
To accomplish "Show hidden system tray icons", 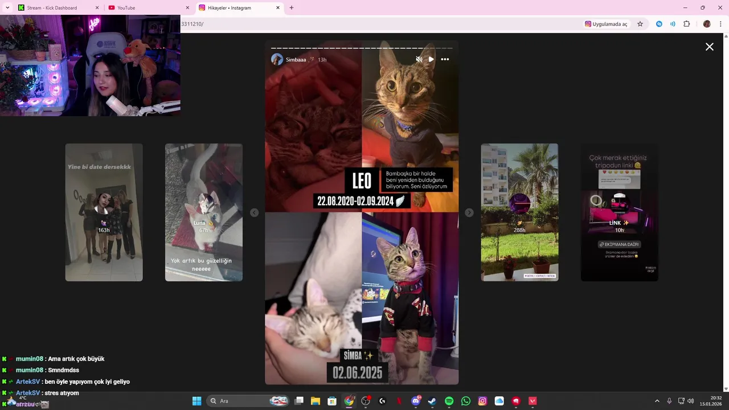I will click(657, 401).
